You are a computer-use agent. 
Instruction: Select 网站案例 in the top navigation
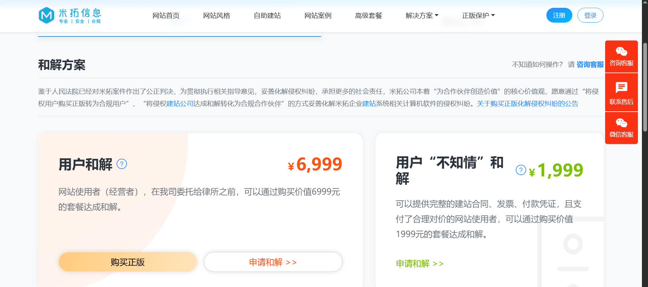[318, 16]
